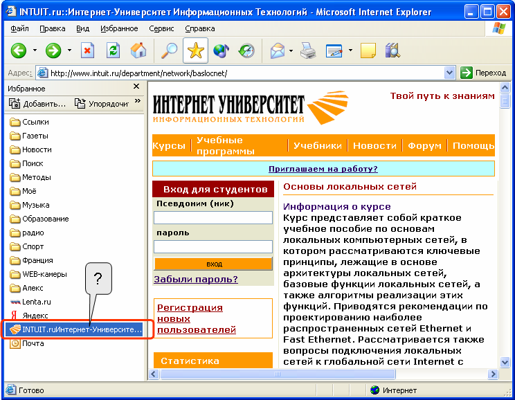Expand the WEB-камеры favorites folder
Viewport: 515px width, 400px height.
click(39, 273)
